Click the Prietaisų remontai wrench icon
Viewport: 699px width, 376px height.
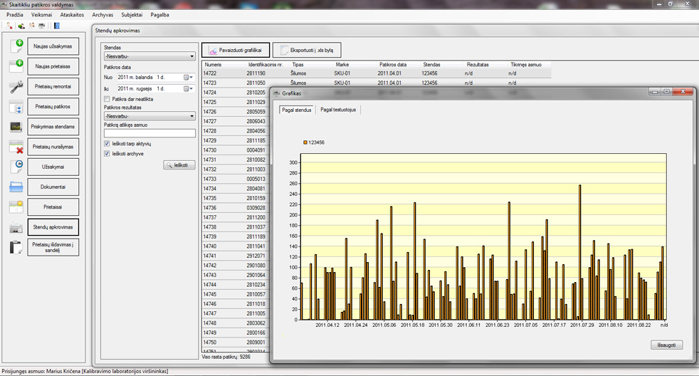[x=16, y=87]
